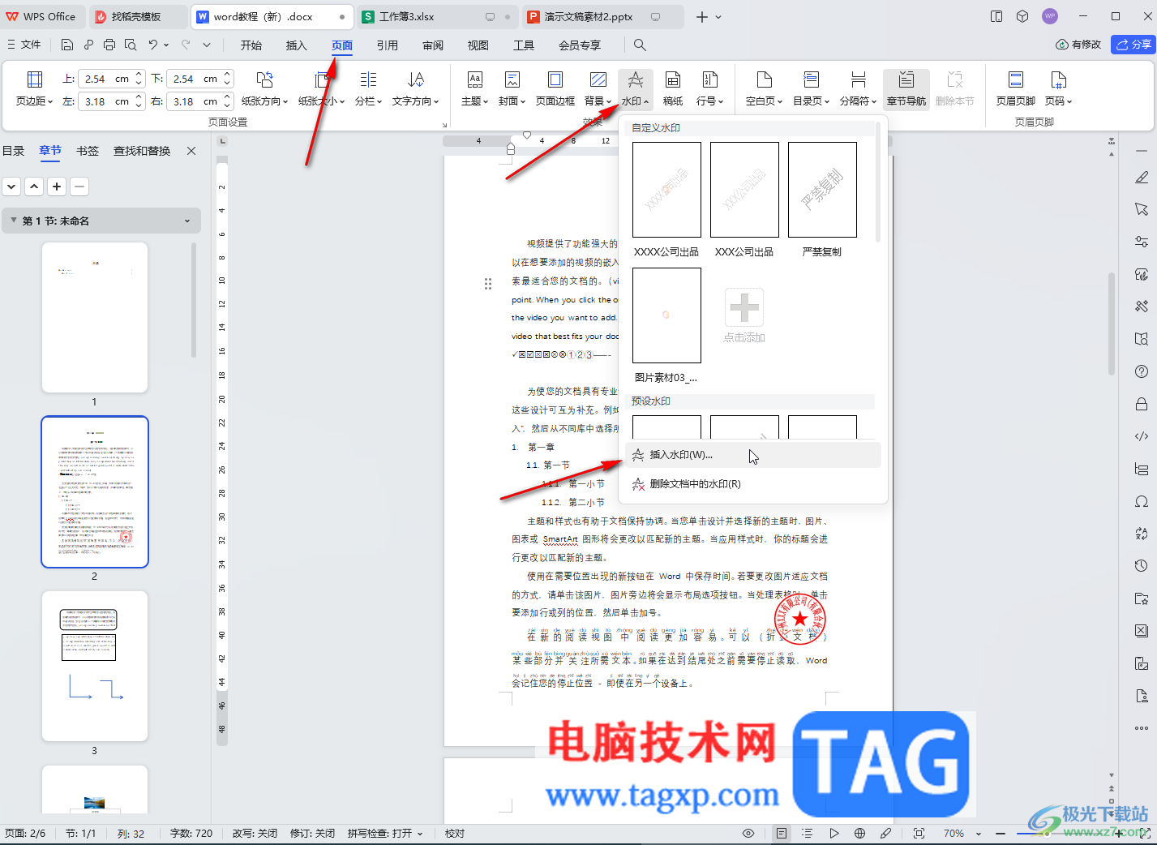Click the undo arrow icon

[153, 45]
